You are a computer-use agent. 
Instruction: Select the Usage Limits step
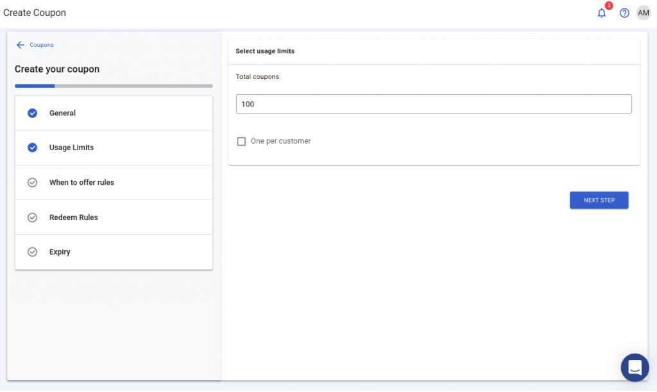coord(114,148)
